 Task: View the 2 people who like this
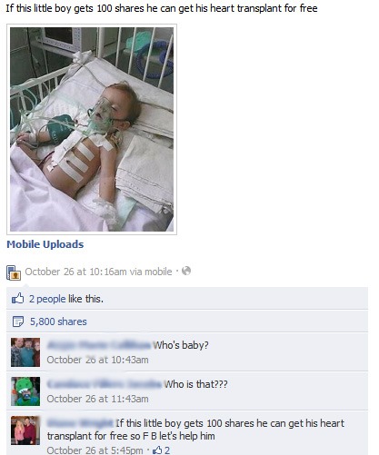coord(47,299)
